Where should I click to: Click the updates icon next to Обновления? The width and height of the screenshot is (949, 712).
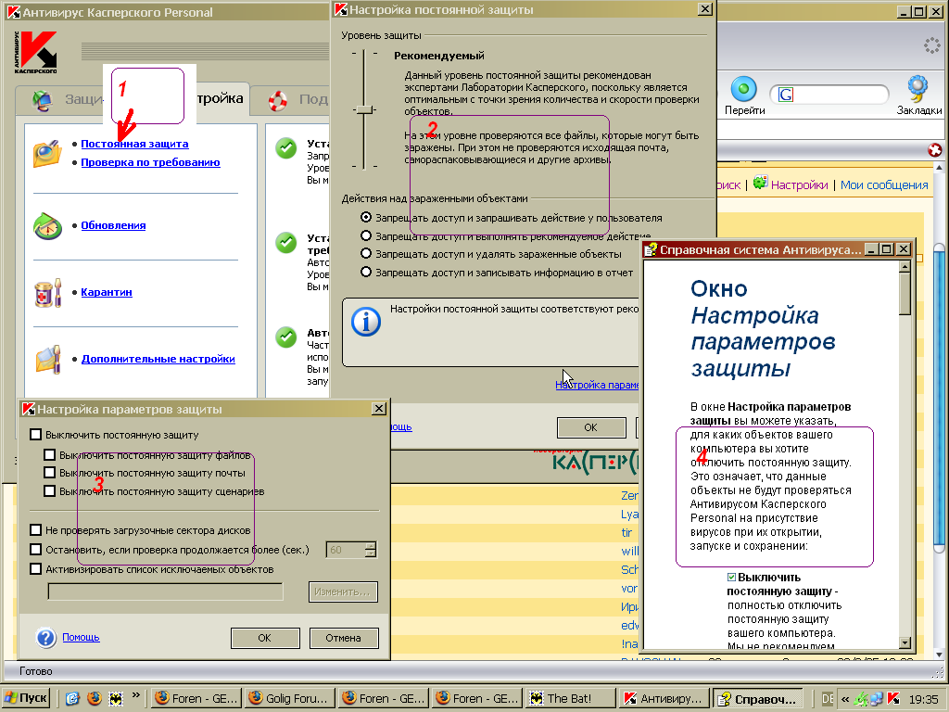point(47,226)
